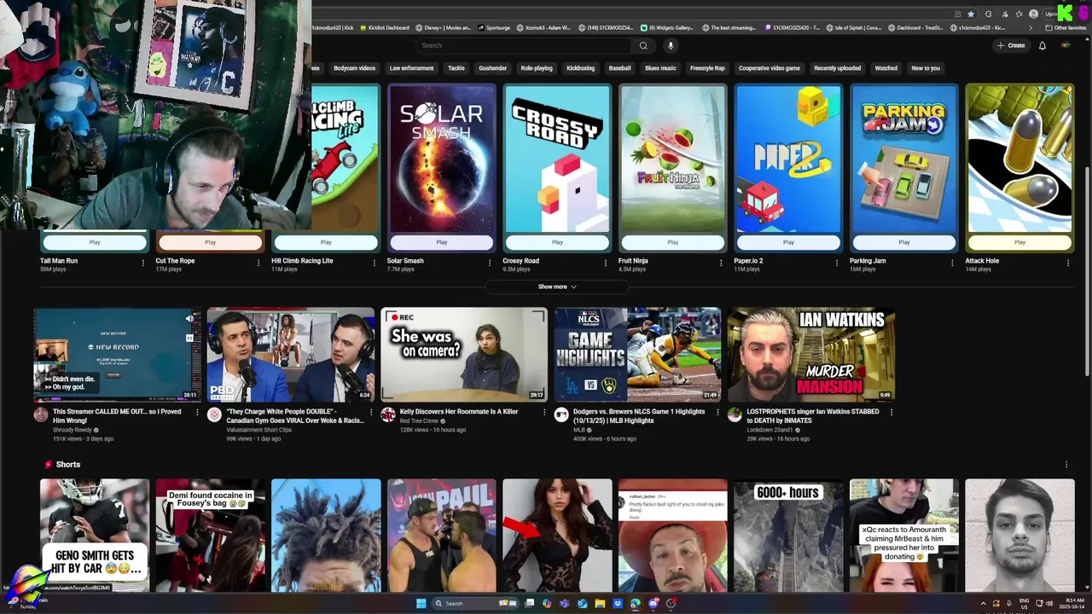The width and height of the screenshot is (1092, 614).
Task: Click the bookmark star in address bar
Action: coord(971,14)
